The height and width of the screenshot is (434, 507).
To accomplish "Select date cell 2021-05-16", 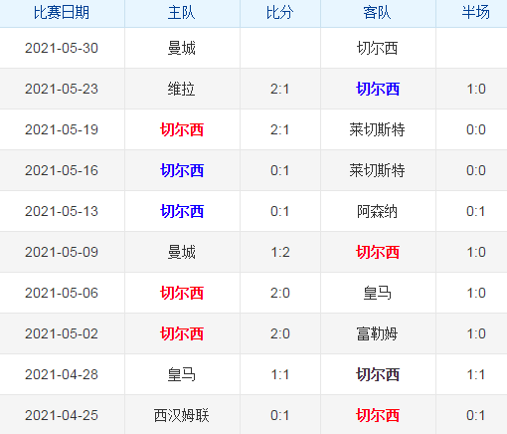I will [62, 170].
